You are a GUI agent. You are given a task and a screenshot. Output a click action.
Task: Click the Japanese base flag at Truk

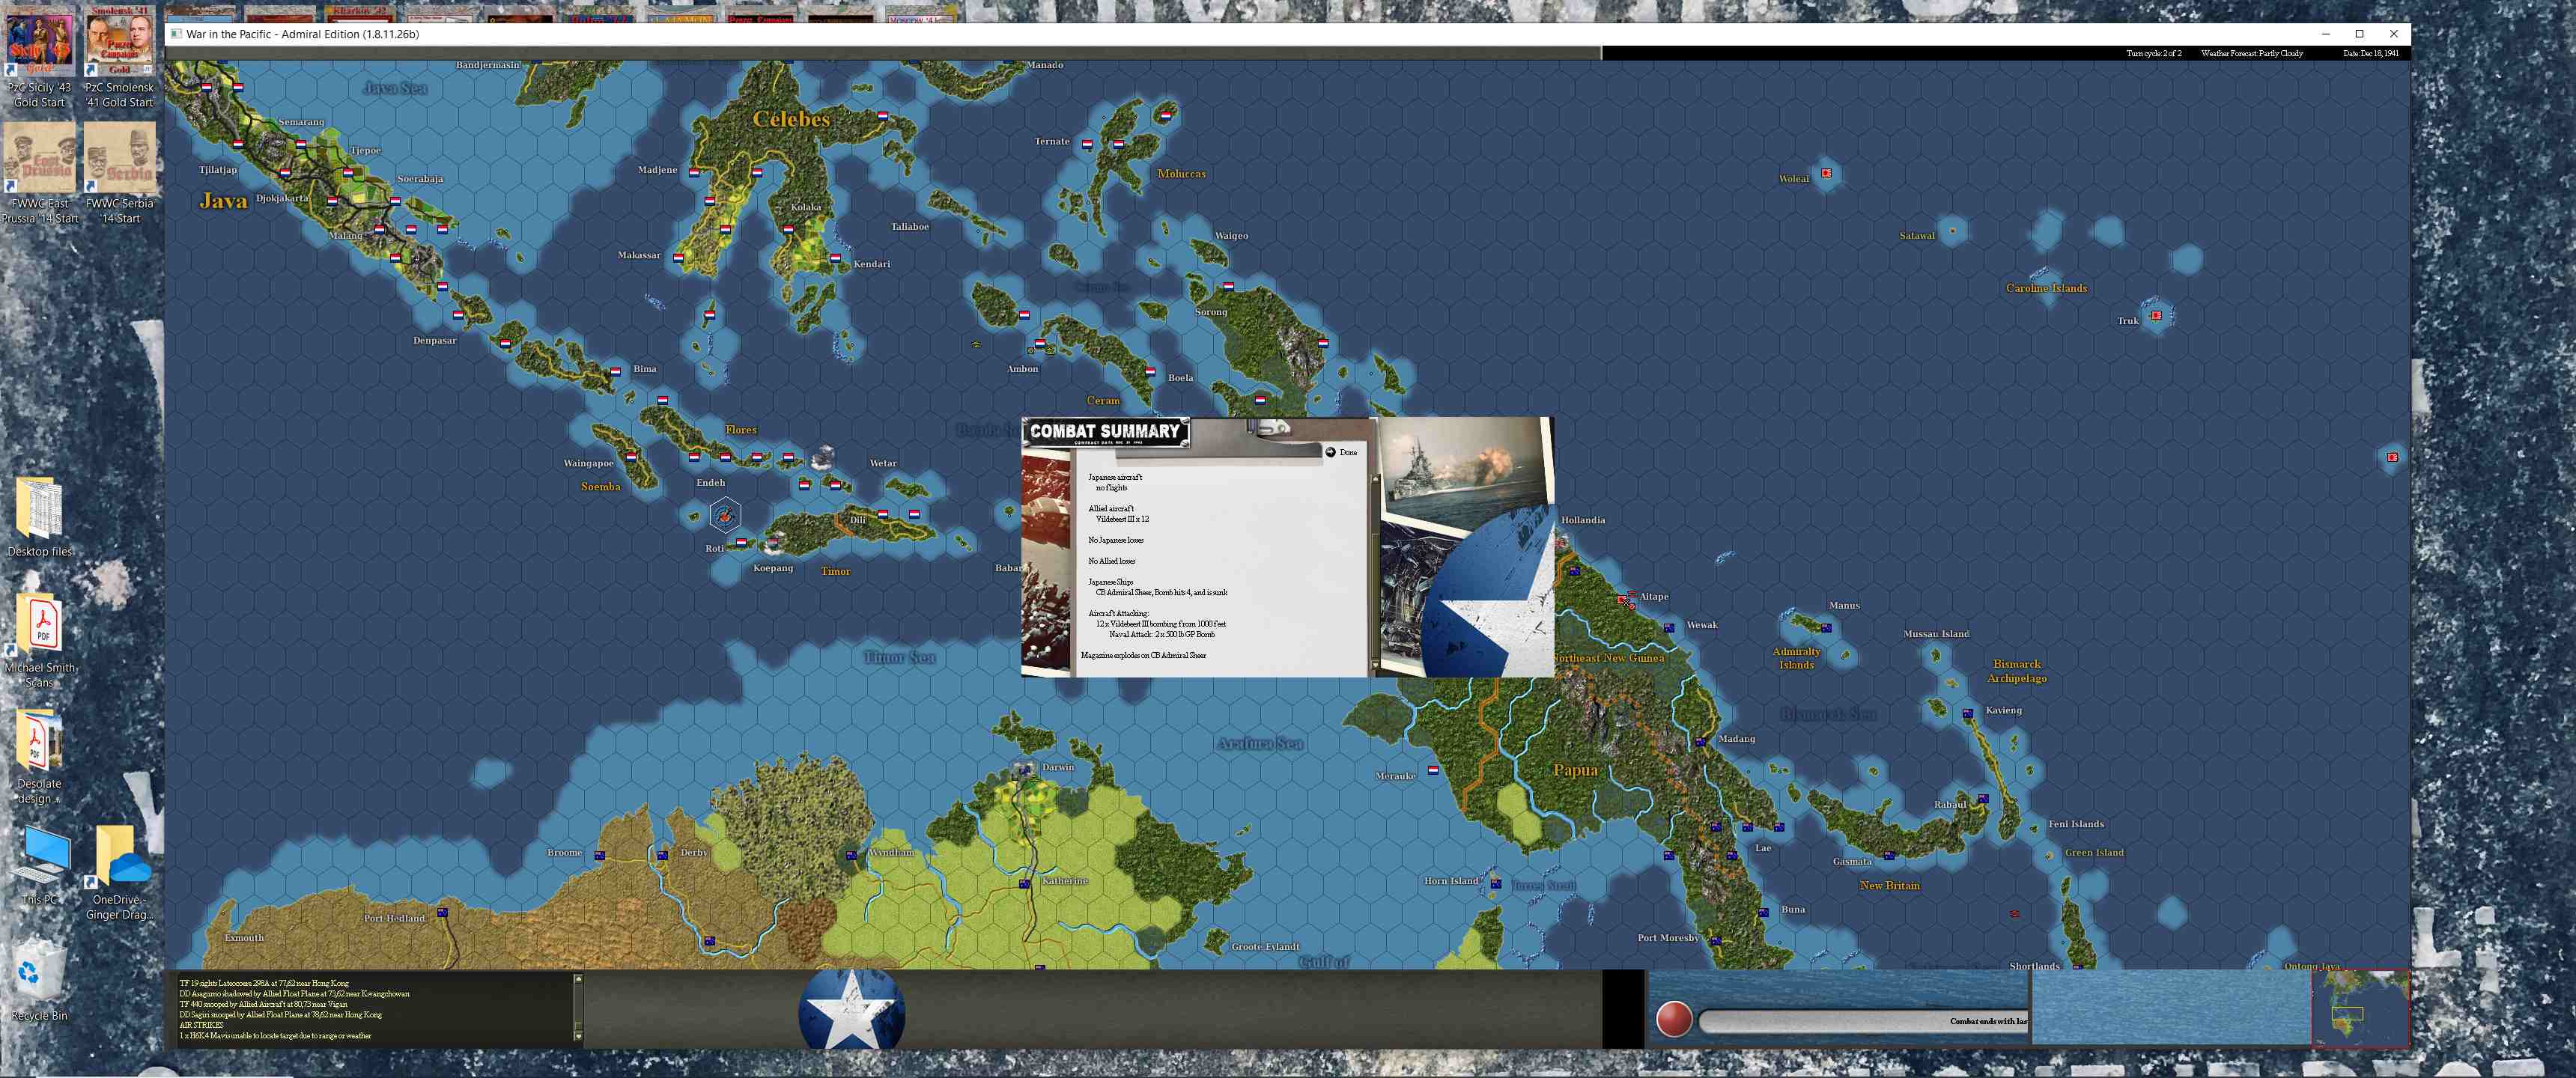pyautogui.click(x=2157, y=316)
